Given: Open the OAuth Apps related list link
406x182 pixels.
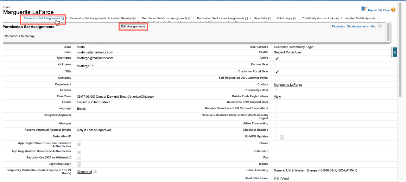Looking at the screenshot, I should click(285, 18).
